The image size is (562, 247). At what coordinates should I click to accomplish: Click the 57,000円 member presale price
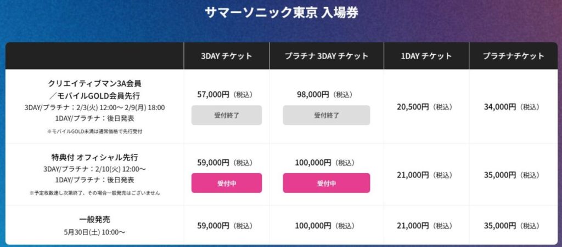coord(213,94)
